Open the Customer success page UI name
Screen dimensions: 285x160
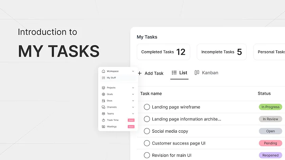coord(179,143)
